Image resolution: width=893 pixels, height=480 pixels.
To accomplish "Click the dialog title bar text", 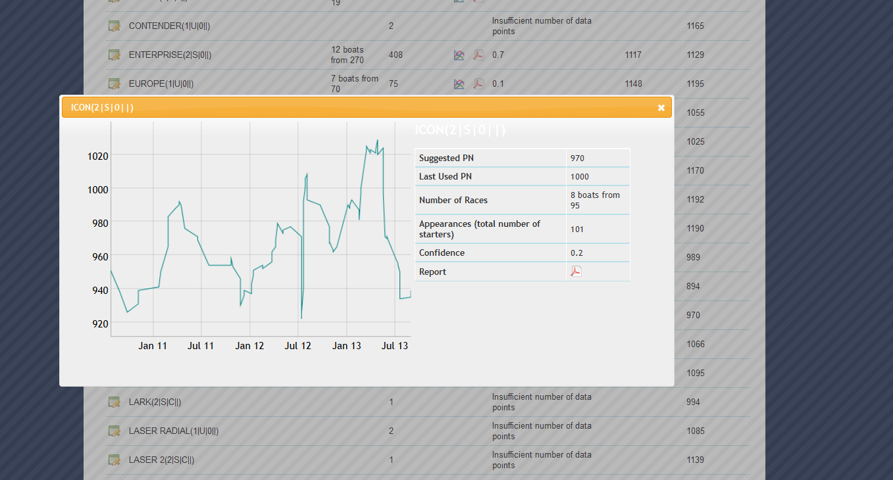I will (x=102, y=108).
